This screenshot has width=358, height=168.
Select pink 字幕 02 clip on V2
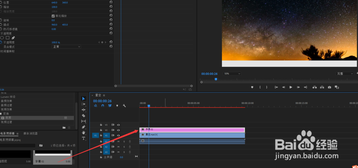192,130
